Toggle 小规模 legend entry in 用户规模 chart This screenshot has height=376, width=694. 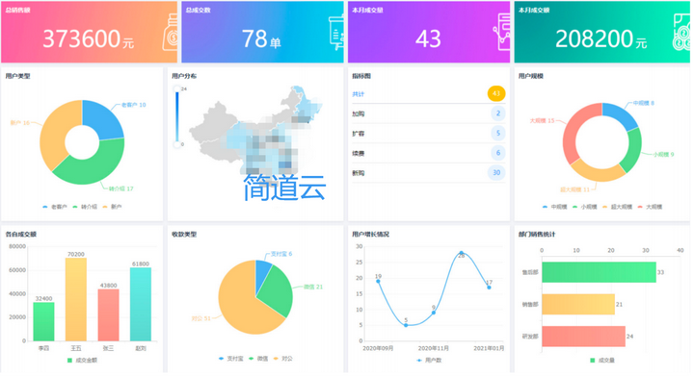(x=585, y=207)
